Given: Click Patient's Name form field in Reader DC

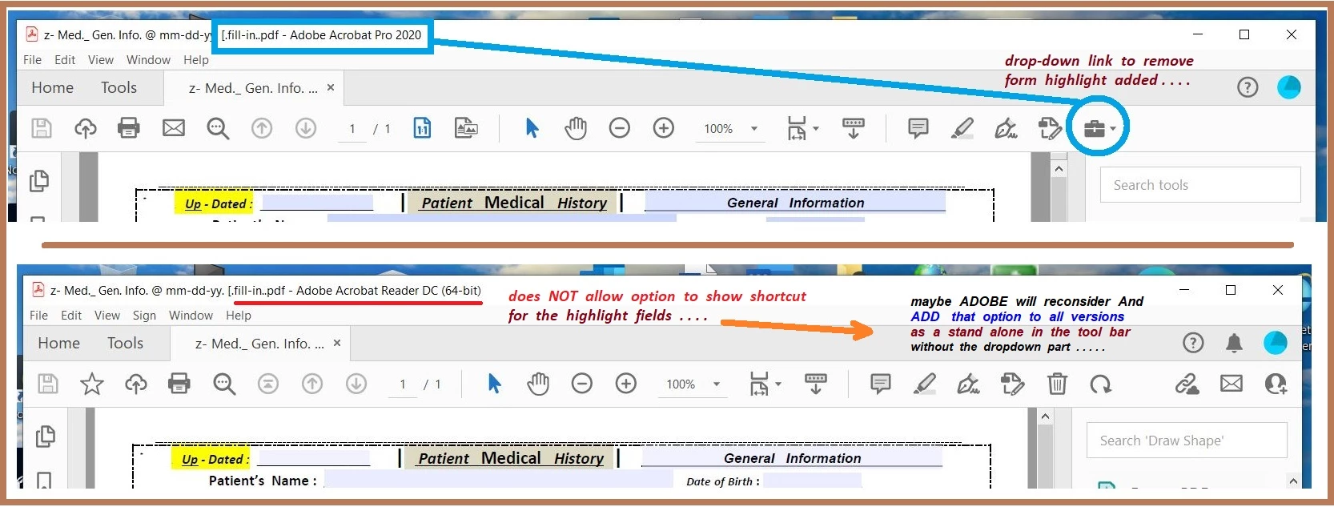Looking at the screenshot, I should point(498,480).
